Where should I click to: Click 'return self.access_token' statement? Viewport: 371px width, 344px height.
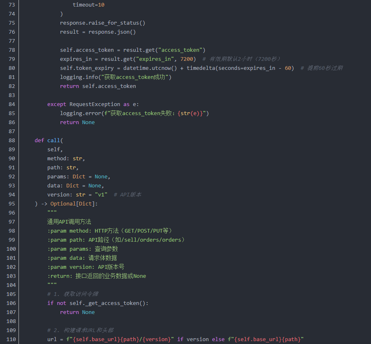[97, 86]
